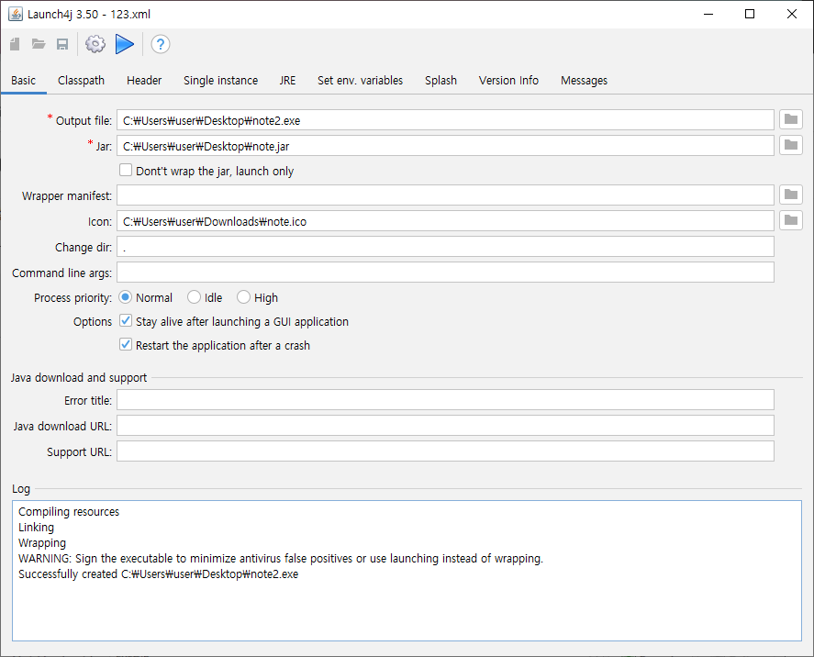The width and height of the screenshot is (814, 657).
Task: Click the "Successfully created" log line
Action: point(159,574)
